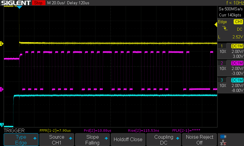Change trigger Source from CH1
Screen dimensions: 244x146
point(57,140)
